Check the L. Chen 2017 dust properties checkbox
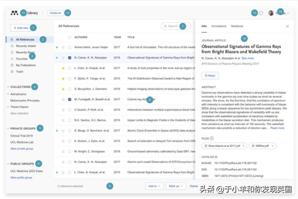Screen dimensions: 298x199 pos(70,68)
